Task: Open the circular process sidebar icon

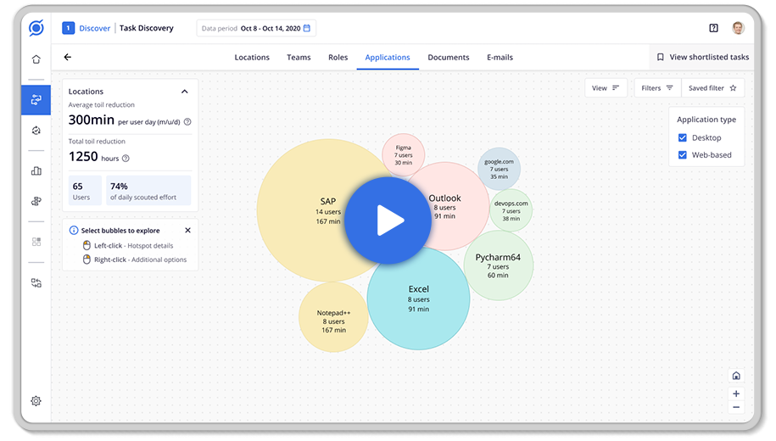Action: (x=36, y=131)
